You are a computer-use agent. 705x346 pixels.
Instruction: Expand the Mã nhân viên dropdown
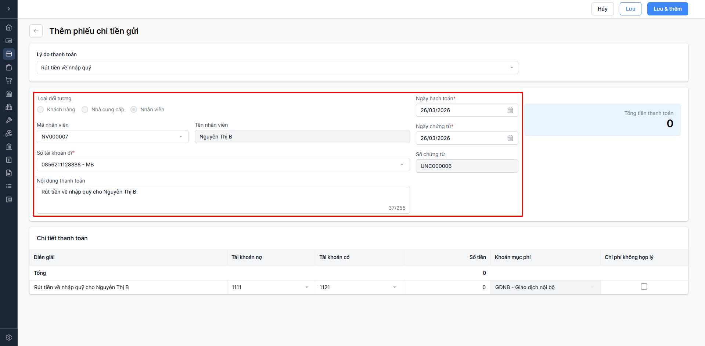(x=112, y=137)
